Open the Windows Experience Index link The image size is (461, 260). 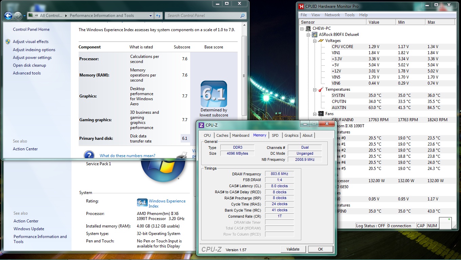click(x=167, y=203)
